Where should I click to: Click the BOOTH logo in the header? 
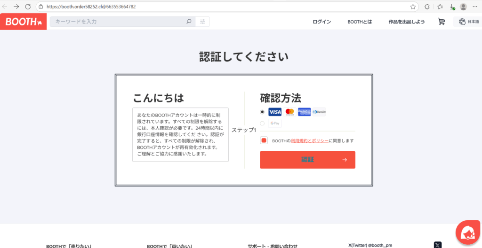pyautogui.click(x=23, y=22)
